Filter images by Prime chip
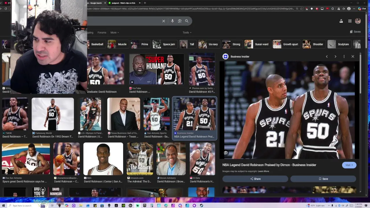The image size is (370, 208). coord(140,44)
